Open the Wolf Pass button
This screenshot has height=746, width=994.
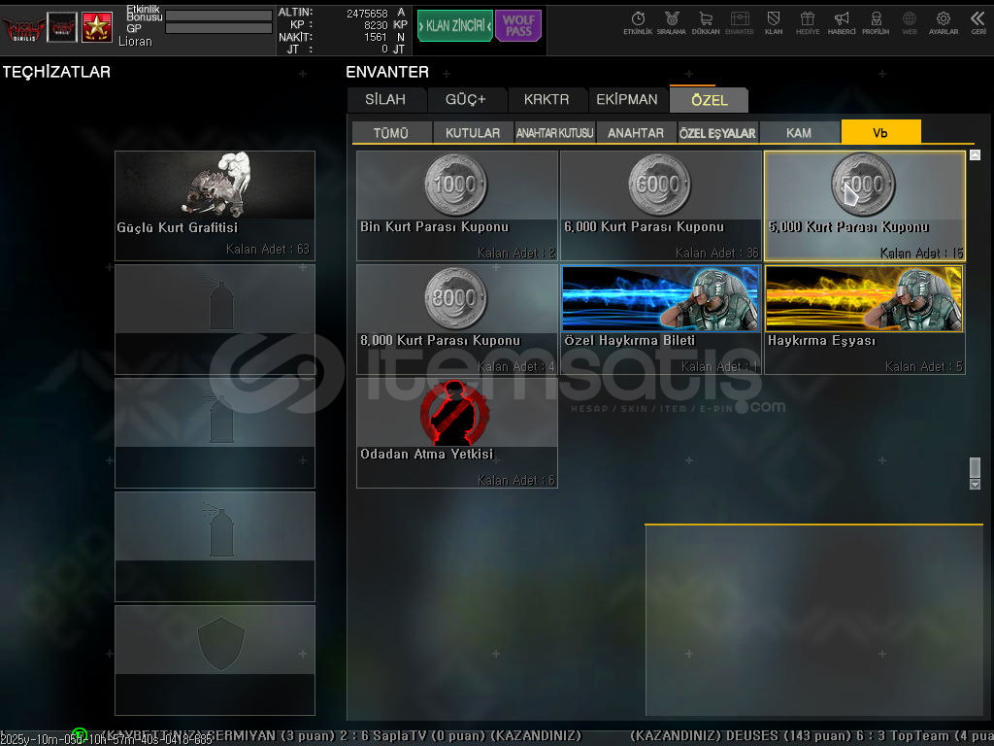coord(518,26)
